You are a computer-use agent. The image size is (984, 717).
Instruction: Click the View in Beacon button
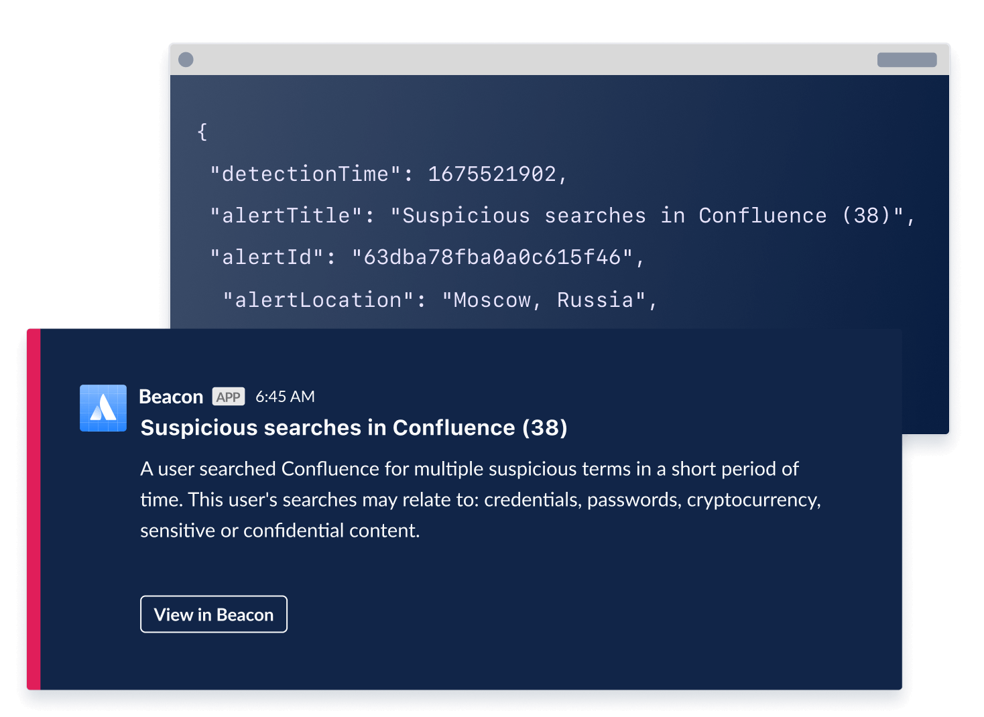[x=213, y=614]
